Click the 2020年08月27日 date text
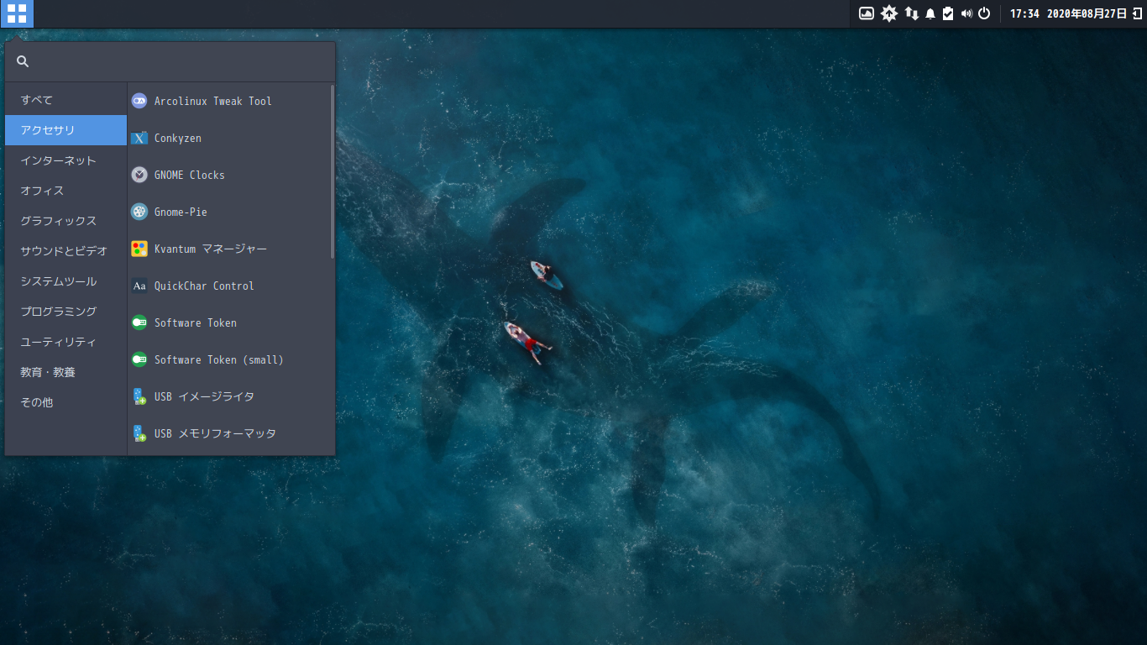The width and height of the screenshot is (1147, 645). click(1087, 14)
